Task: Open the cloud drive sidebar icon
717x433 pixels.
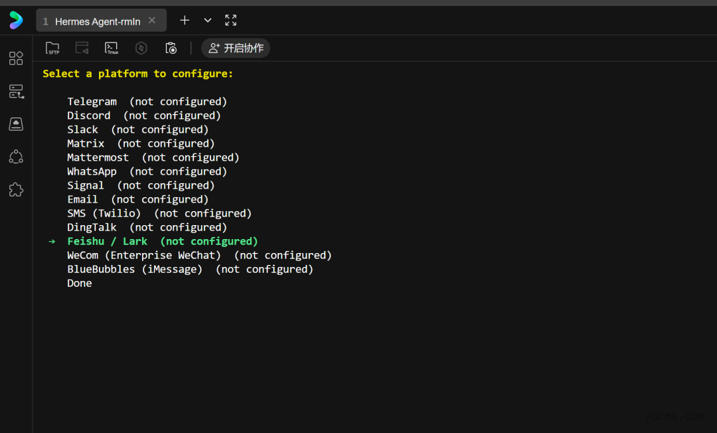Action: coord(16,124)
